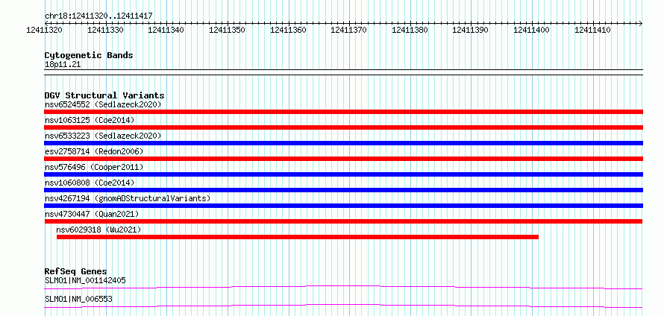This screenshot has height=316, width=664.
Task: Open variant nsv1060808 (Coe2014) label
Action: pyautogui.click(x=90, y=183)
